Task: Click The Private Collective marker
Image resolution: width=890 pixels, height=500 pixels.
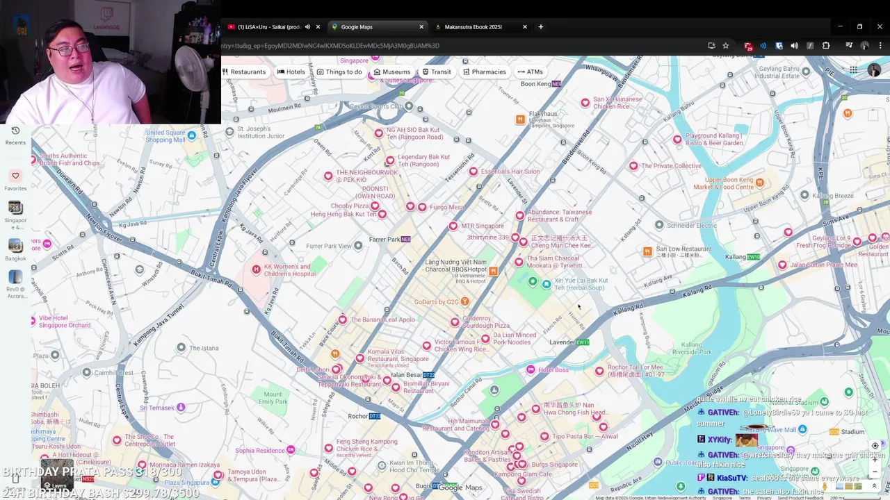Action: point(633,166)
